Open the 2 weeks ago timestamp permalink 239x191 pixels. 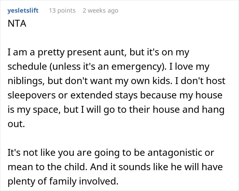point(100,11)
